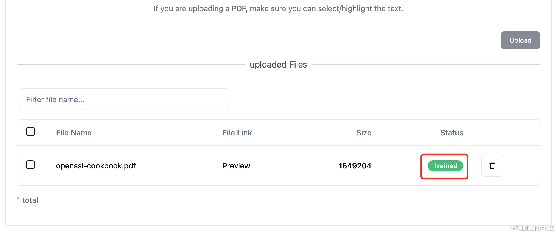Click the PDF select/highlight hint text

[x=278, y=9]
